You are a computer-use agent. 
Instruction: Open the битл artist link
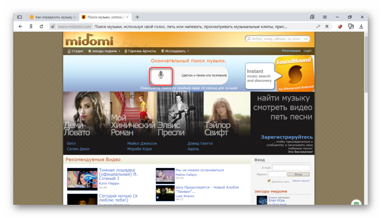71,143
